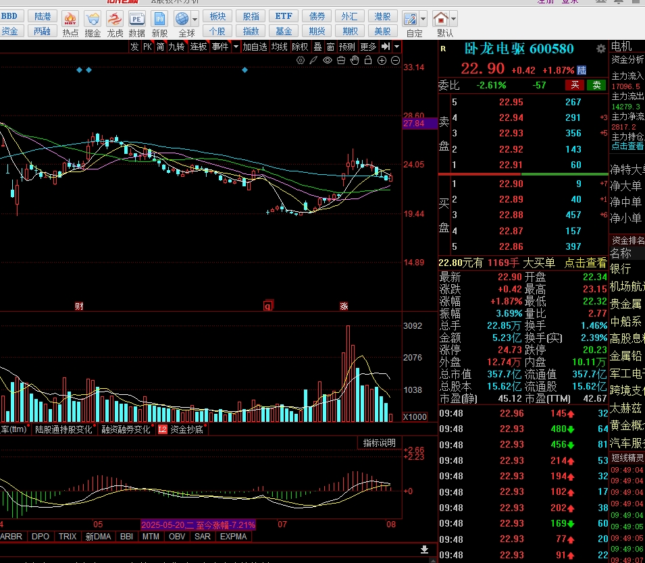Screen dimensions: 645x563
Task: Open chart settings gear icon
Action: [x=301, y=61]
